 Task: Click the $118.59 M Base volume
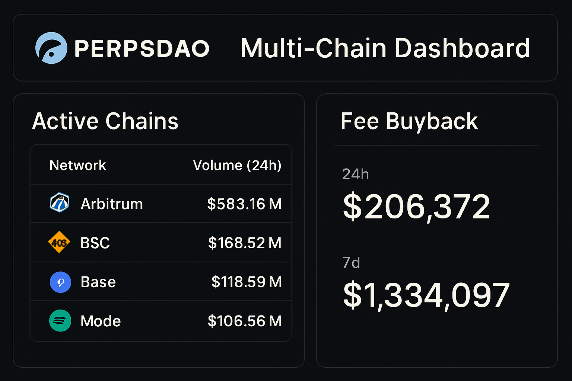[x=247, y=282]
